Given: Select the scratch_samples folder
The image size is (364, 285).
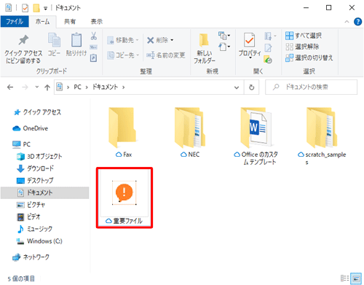Looking at the screenshot, I should pos(322,136).
